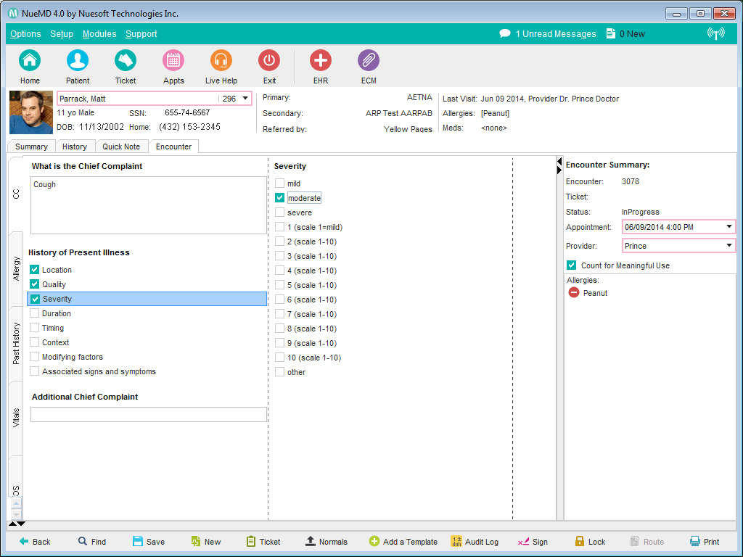Open the Appointment date dropdown
743x557 pixels.
pyautogui.click(x=728, y=226)
